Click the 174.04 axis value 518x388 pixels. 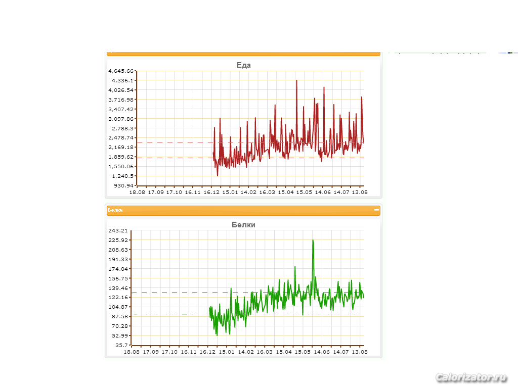click(x=118, y=269)
